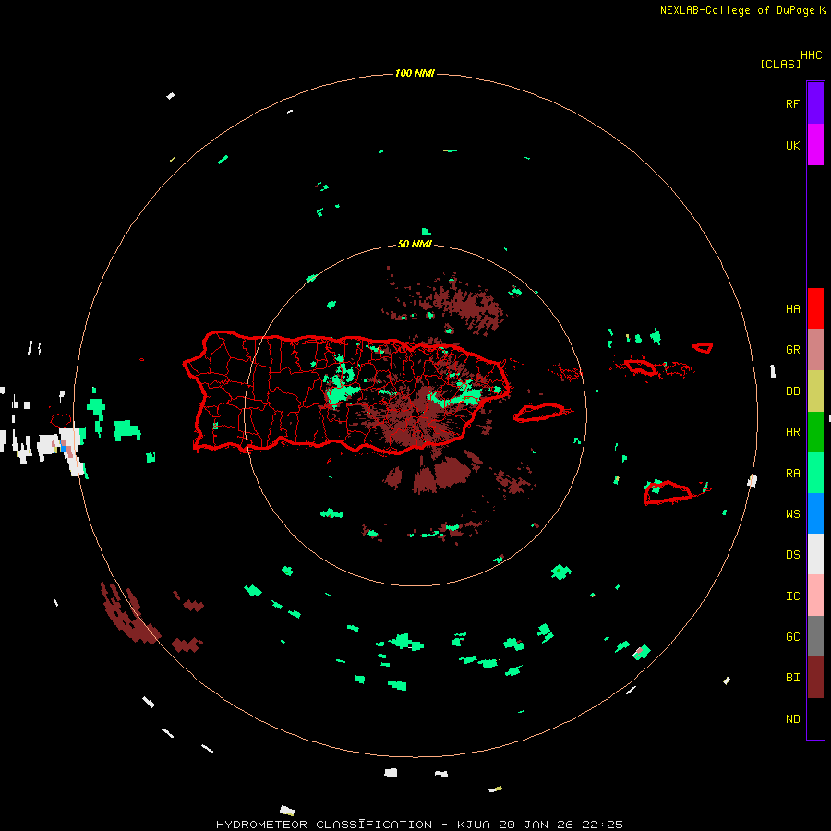Pick the WS blue legend swatch
831x831 pixels.
point(815,513)
